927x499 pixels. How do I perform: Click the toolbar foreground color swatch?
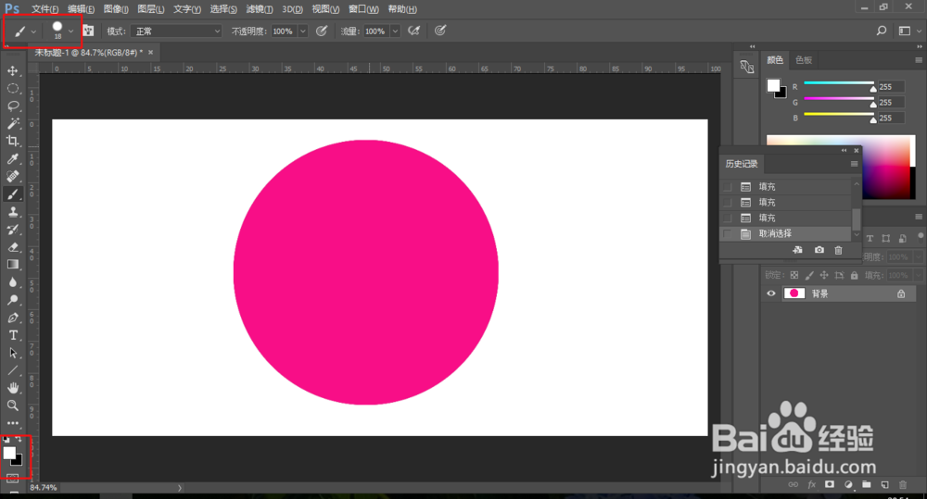pos(9,453)
